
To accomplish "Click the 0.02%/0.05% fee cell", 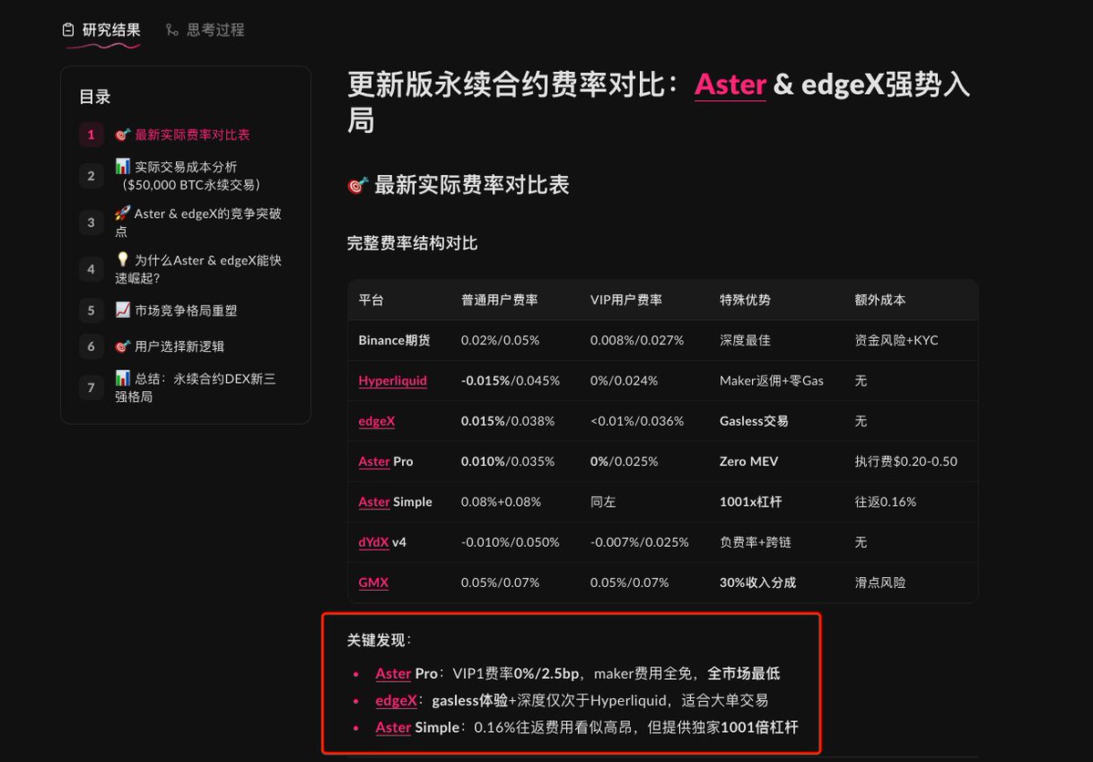I will [500, 340].
